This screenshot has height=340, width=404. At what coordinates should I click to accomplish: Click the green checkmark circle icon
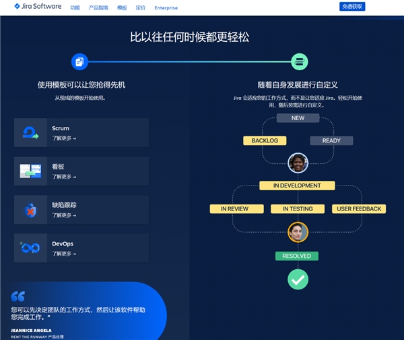298,279
